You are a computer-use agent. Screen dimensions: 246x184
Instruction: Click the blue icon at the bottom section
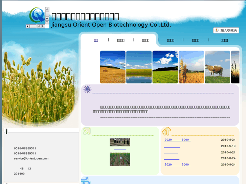(86, 181)
